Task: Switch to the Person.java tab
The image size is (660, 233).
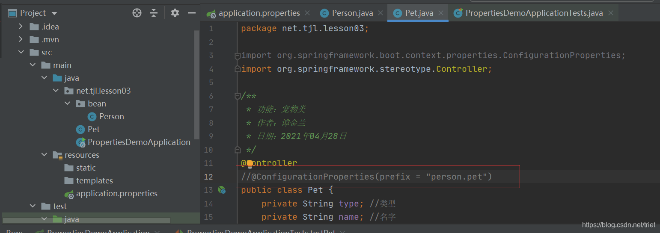Action: point(352,13)
